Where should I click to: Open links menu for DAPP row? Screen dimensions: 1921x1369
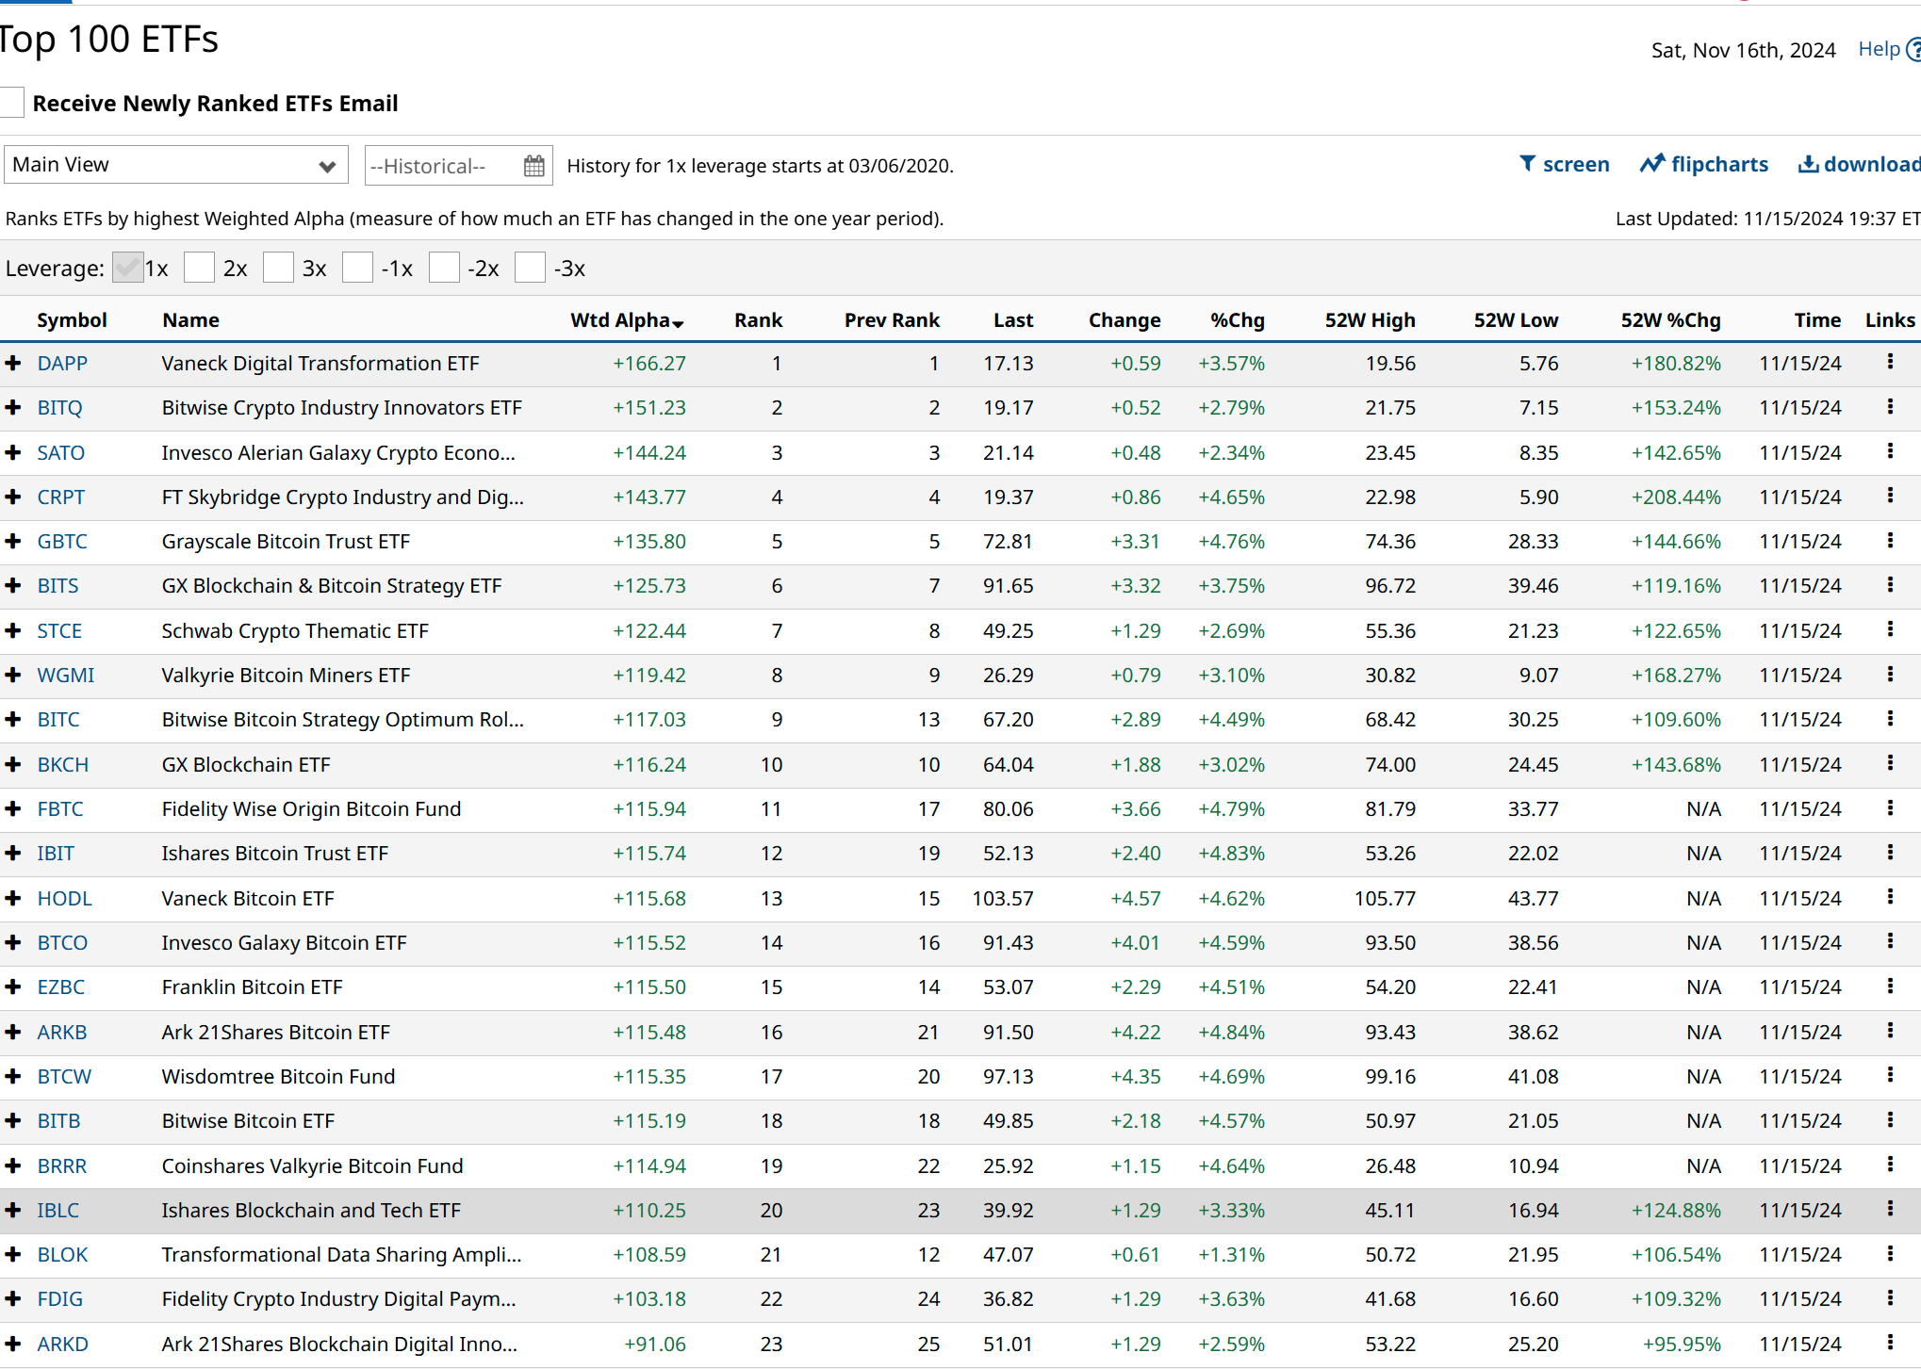(x=1890, y=363)
